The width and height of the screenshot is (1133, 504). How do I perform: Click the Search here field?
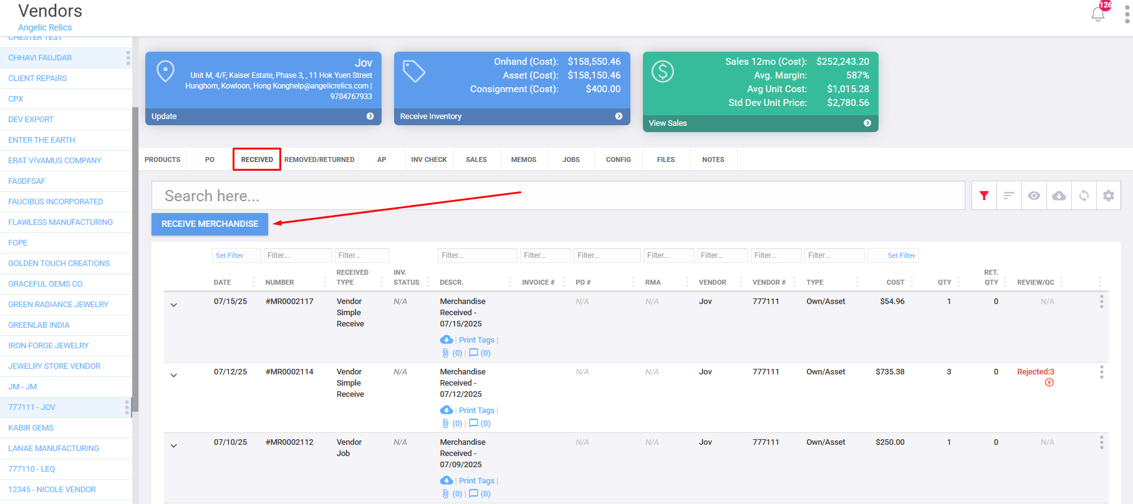pyautogui.click(x=558, y=196)
